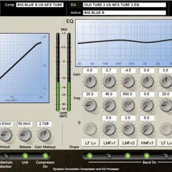The height and width of the screenshot is (172, 172).
Task: Turn the frequency knob under 40.0
Action: click(x=109, y=105)
